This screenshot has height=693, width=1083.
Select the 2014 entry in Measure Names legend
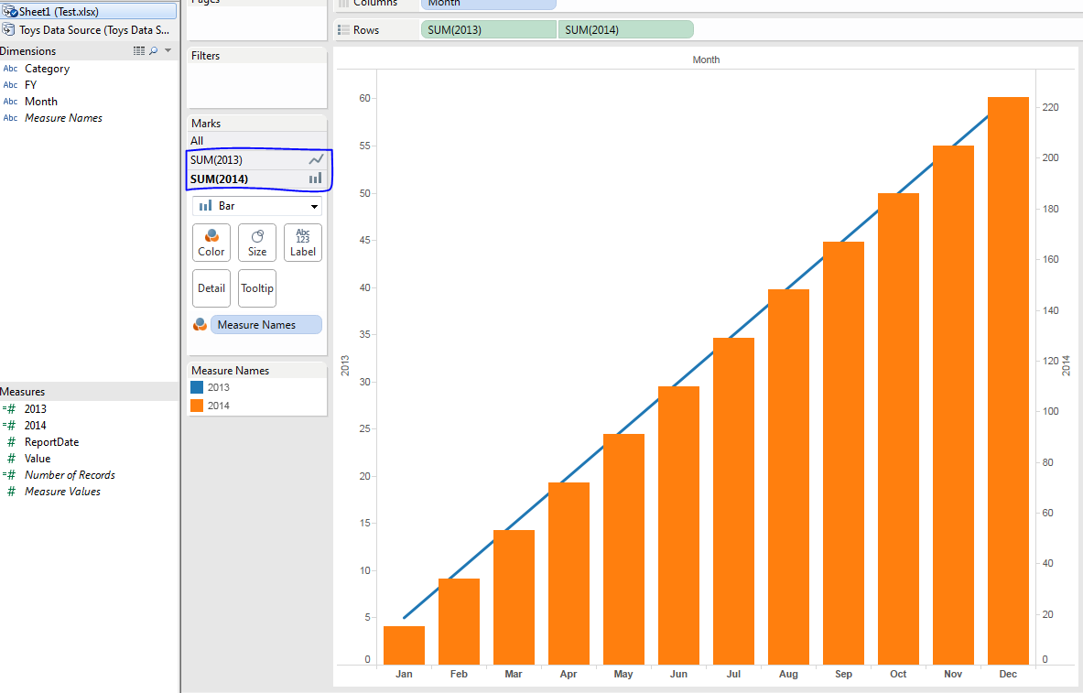(x=220, y=405)
